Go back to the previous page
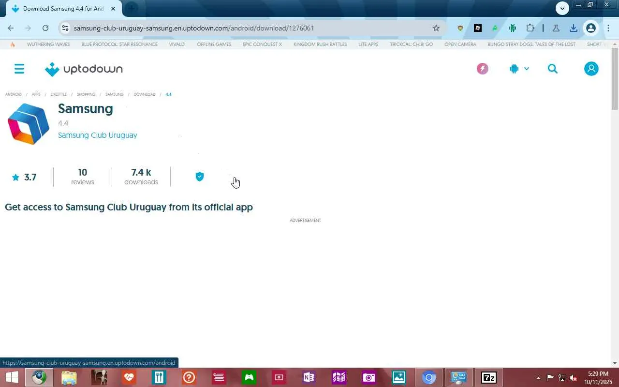The height and width of the screenshot is (387, 619). [11, 28]
